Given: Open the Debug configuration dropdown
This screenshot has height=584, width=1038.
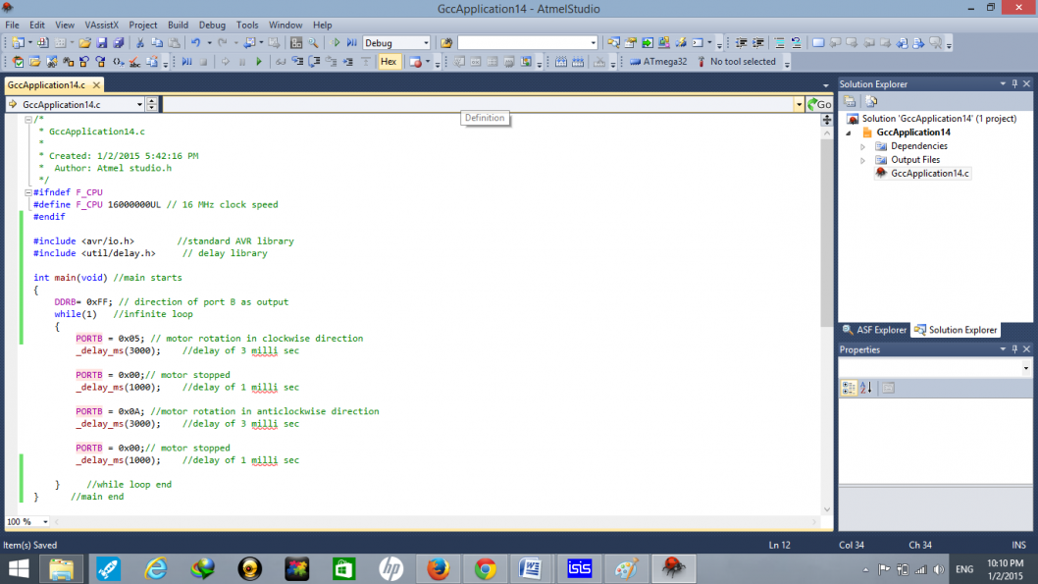Looking at the screenshot, I should click(x=426, y=43).
